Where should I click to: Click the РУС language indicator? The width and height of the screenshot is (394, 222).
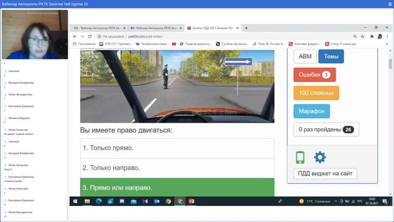(360, 202)
